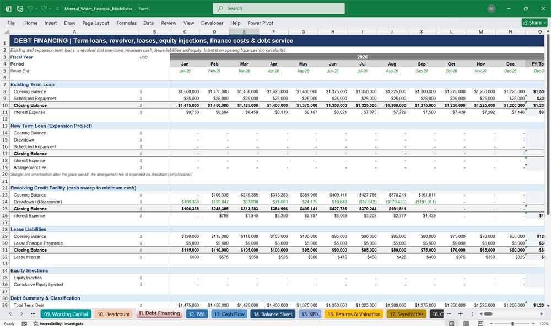The height and width of the screenshot is (326, 551).
Task: Open the Power Pivot ribbon tab
Action: (x=261, y=23)
